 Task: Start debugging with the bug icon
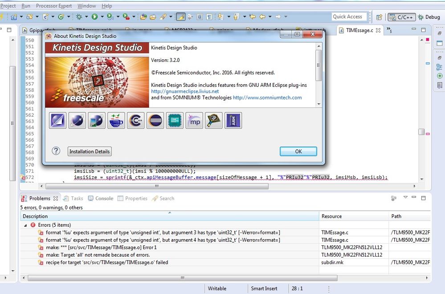point(79,17)
